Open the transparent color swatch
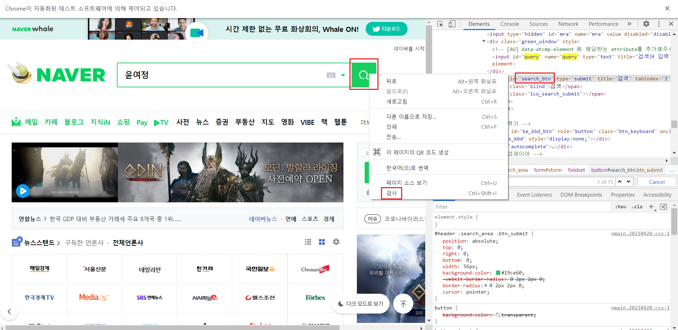This screenshot has width=678, height=330. tap(498, 315)
